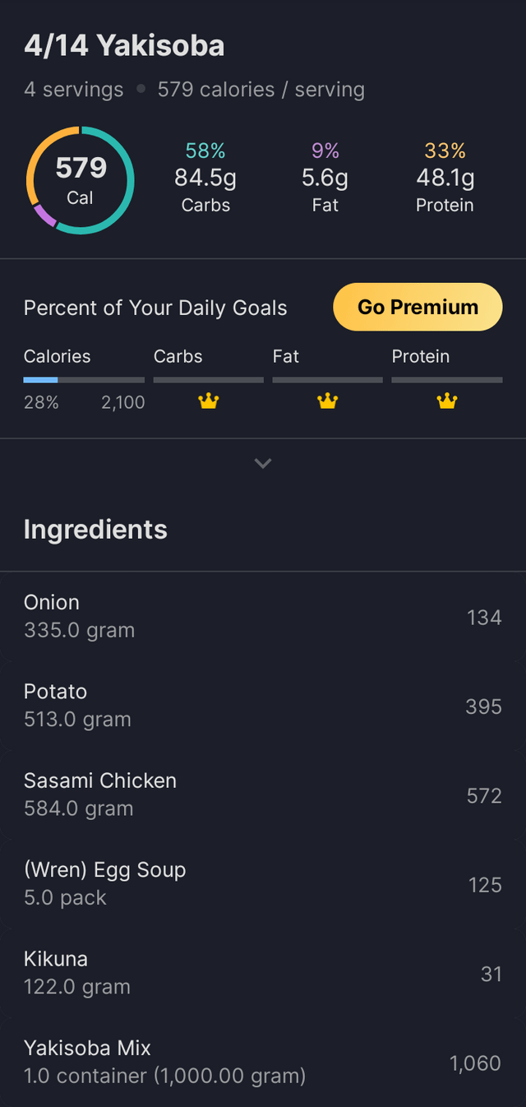Expand daily goals with the chevron arrow
This screenshot has height=1107, width=526.
pos(263,463)
